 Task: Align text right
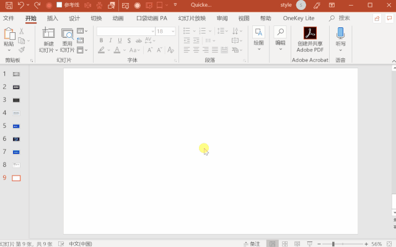[x=206, y=50]
